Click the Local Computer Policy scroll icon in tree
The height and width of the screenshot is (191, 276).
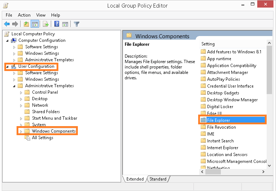pos(7,34)
